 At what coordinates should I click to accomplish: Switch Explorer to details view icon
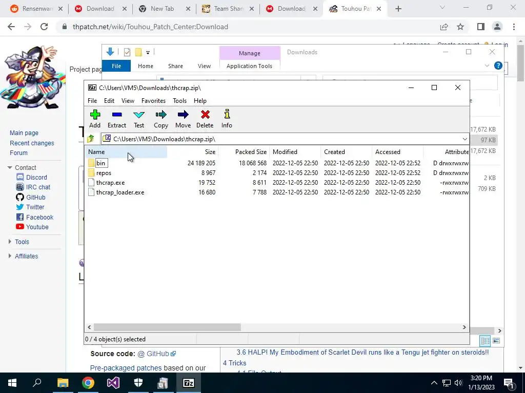(485, 340)
